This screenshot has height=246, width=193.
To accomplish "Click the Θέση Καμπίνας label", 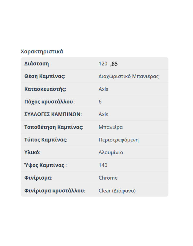I will point(44,76).
